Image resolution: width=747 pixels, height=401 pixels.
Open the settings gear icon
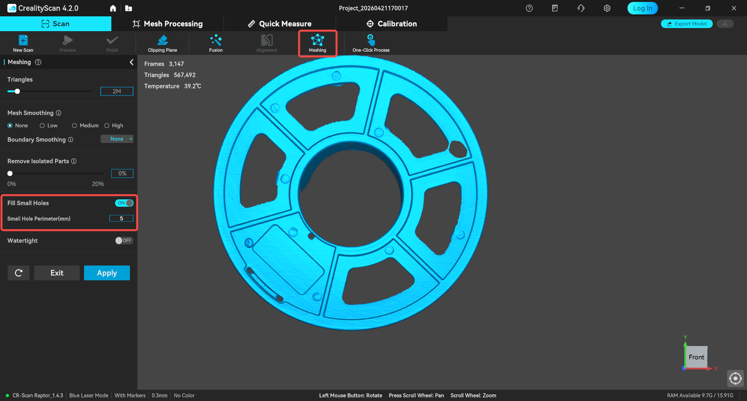click(607, 8)
